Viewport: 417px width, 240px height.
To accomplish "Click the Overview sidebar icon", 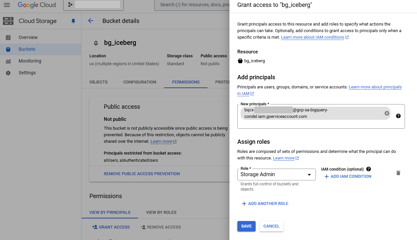I will click(8, 38).
